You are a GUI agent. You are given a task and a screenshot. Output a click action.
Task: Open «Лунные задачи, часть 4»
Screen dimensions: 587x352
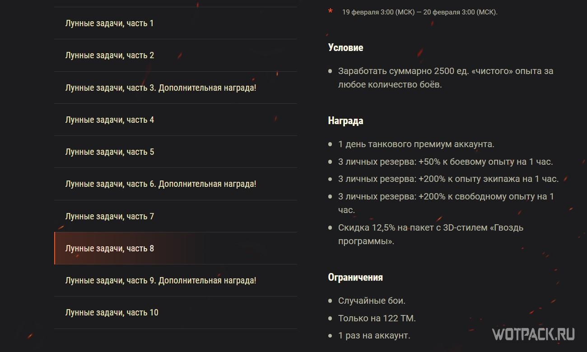click(110, 120)
